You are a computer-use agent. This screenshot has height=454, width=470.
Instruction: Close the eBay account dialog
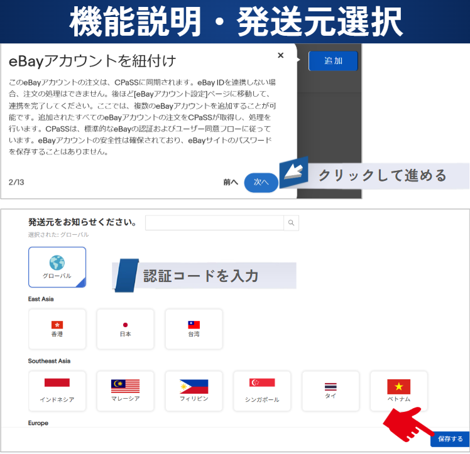pyautogui.click(x=280, y=55)
